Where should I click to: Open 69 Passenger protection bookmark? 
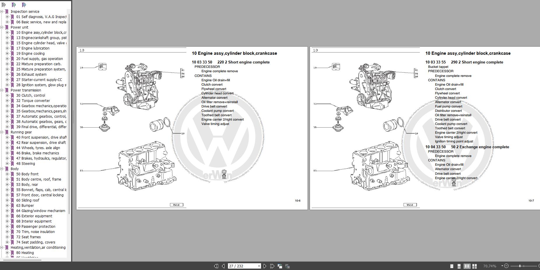click(36, 227)
